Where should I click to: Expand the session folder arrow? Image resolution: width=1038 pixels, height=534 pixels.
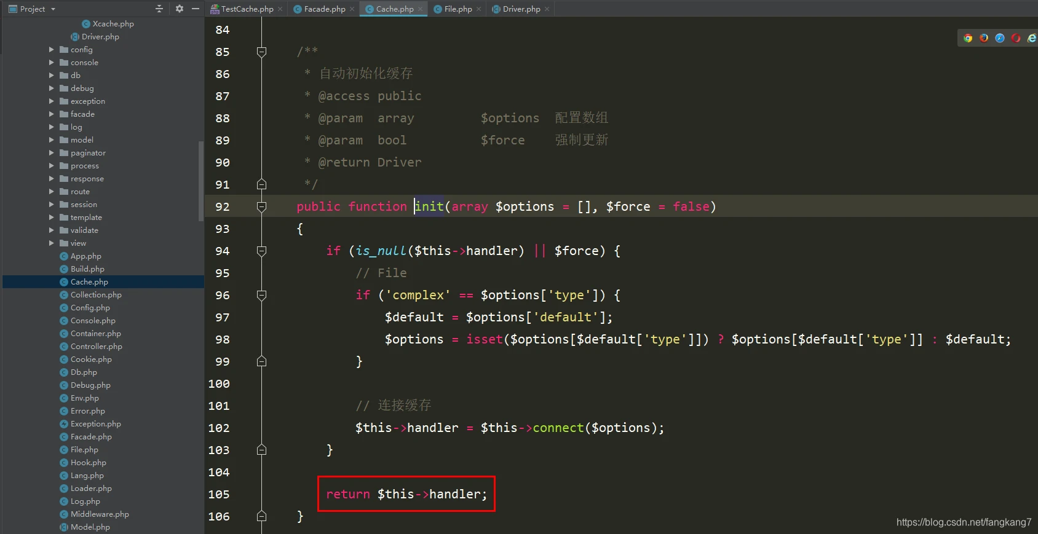coord(52,205)
